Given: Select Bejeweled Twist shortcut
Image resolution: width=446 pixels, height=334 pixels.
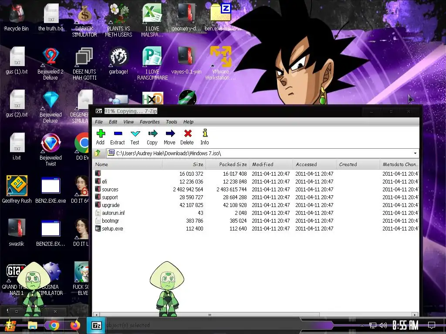Looking at the screenshot, I should [x=51, y=150].
